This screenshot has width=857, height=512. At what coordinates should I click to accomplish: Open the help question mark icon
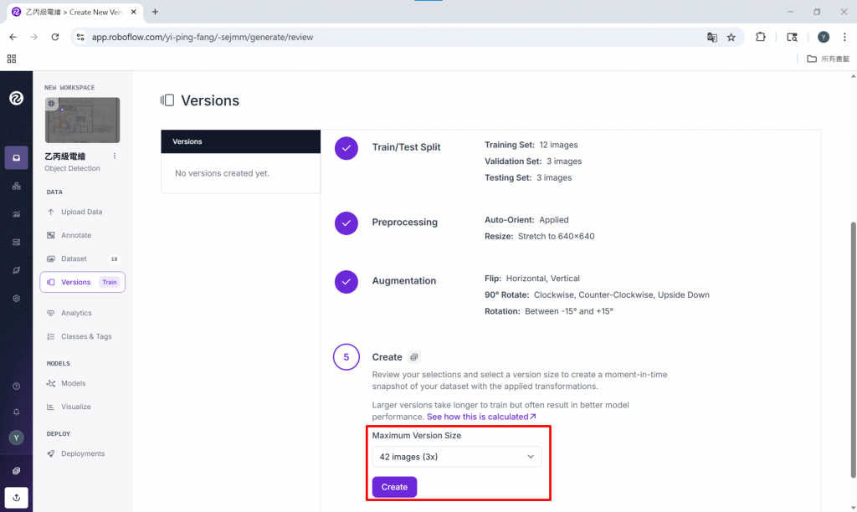[17, 387]
